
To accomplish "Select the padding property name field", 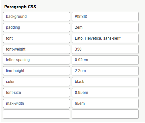I will coord(36,27).
